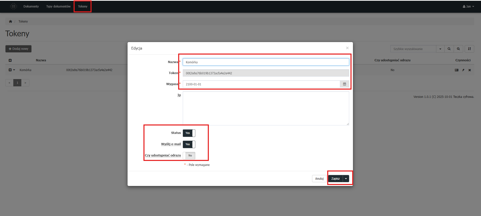Viewport: 481px width, 216px height.
Task: Open the details card icon for Komórka
Action: tap(456, 70)
